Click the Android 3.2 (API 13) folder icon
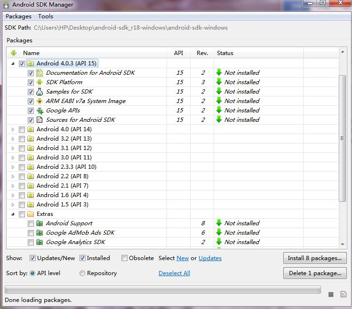This screenshot has height=309, width=352. [x=31, y=139]
